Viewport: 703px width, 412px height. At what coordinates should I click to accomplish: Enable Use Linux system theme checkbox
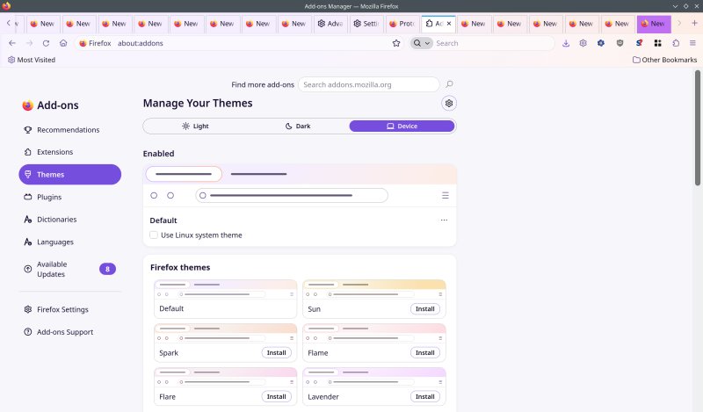154,235
